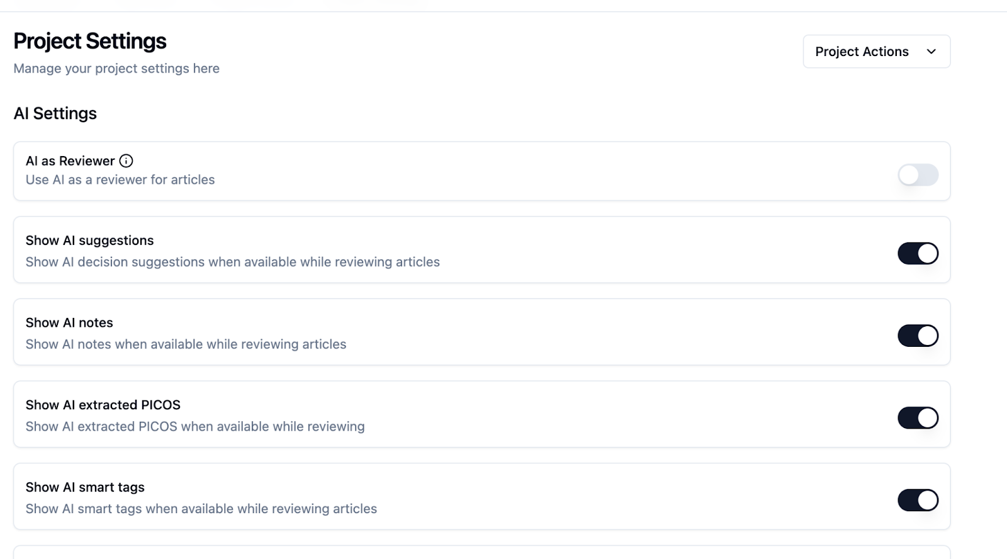Click the Show AI suggestions title

tap(89, 240)
